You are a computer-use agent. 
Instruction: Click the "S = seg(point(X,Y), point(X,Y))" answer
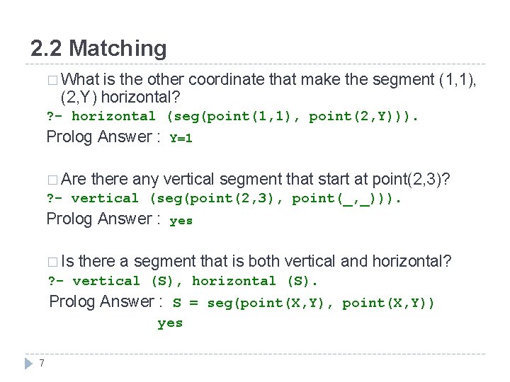tap(303, 303)
